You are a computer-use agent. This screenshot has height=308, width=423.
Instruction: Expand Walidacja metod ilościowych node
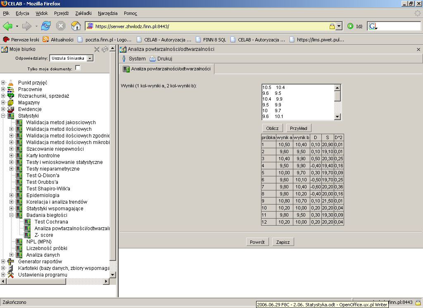coord(11,129)
